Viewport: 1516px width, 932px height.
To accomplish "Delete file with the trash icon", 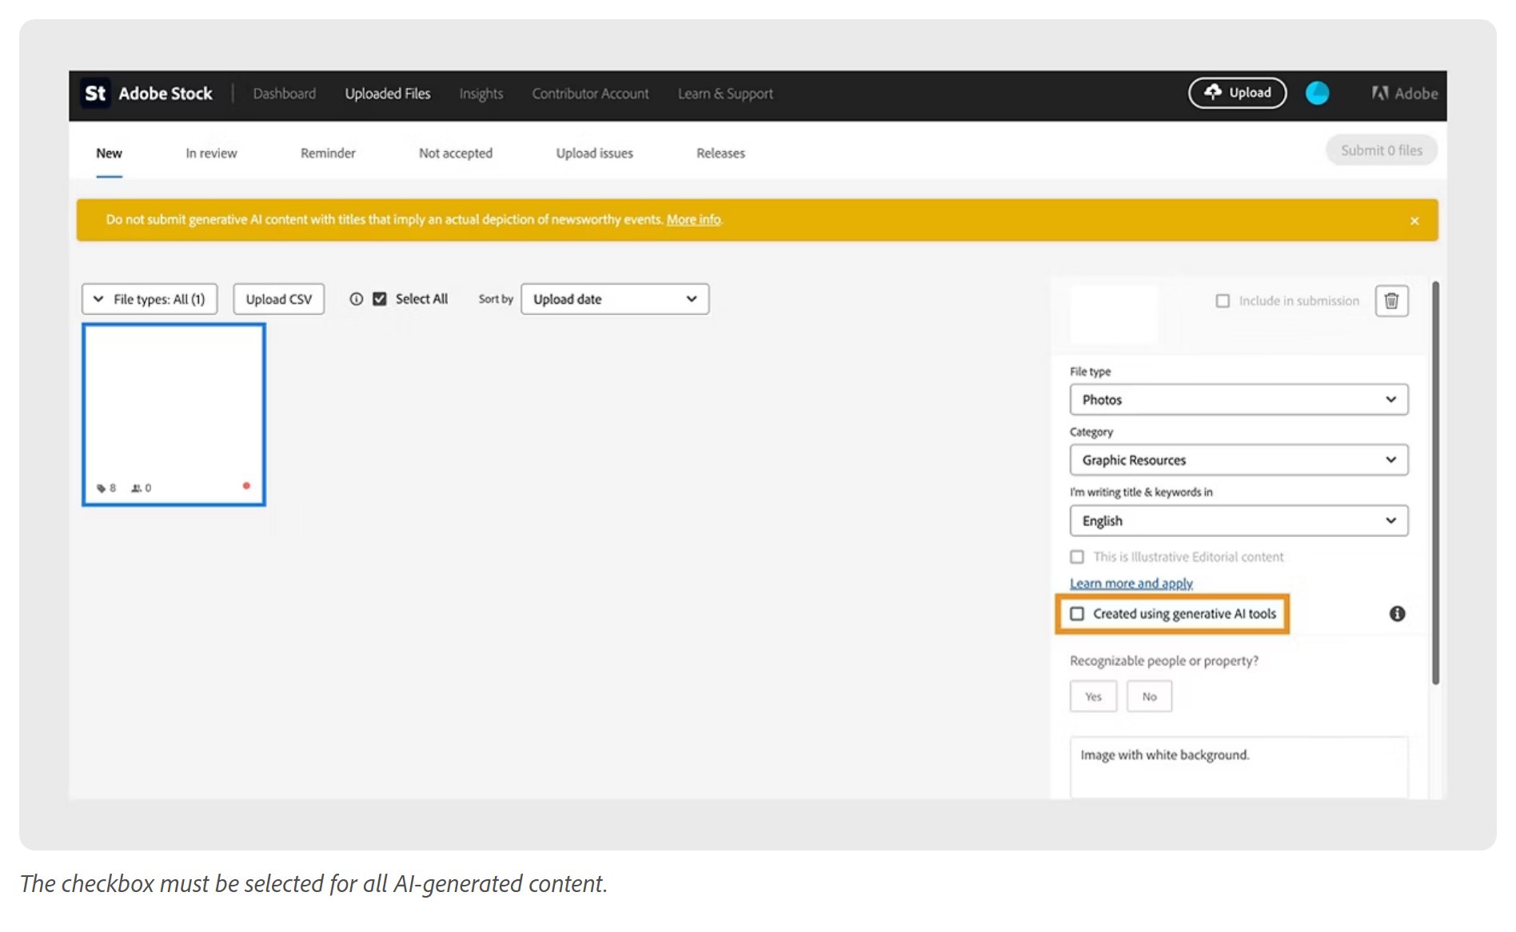I will (1391, 301).
